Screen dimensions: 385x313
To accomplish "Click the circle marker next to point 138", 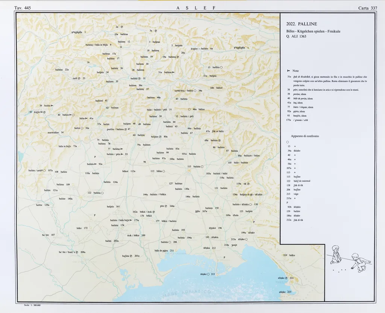I will click(x=251, y=205).
